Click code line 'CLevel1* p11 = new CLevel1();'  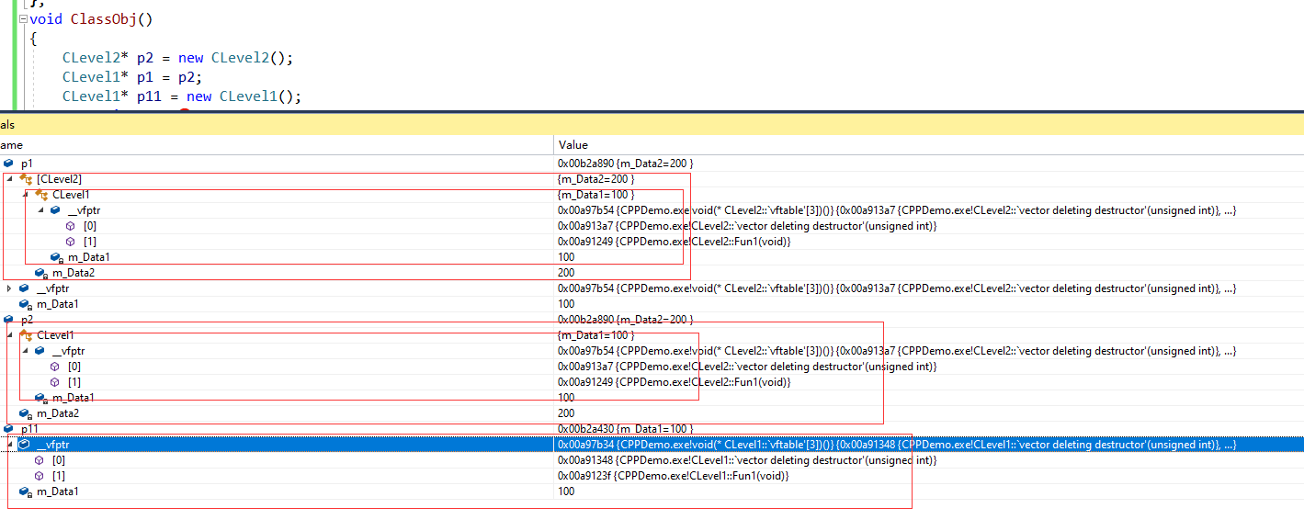(182, 96)
